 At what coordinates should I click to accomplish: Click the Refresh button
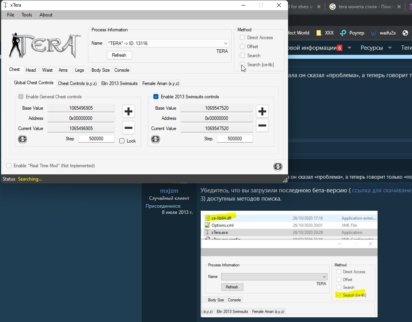pyautogui.click(x=119, y=55)
